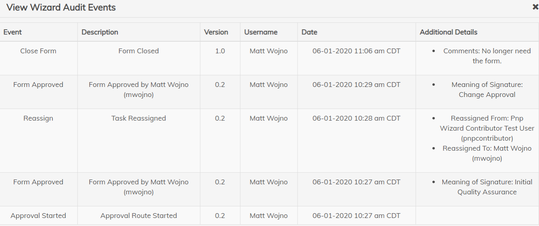
Task: Select the Reassign event cell
Action: pyautogui.click(x=38, y=118)
